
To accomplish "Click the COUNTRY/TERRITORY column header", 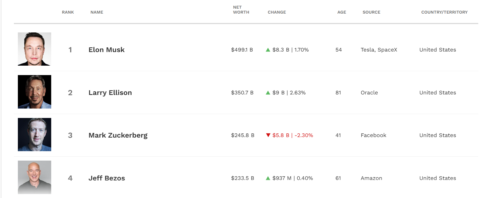I will click(x=444, y=12).
